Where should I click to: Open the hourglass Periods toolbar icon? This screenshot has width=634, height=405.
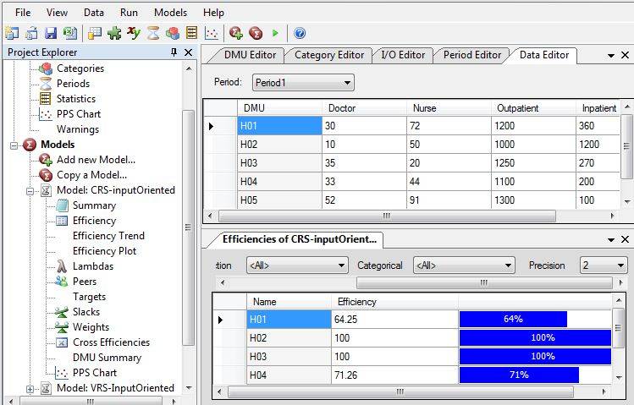point(153,33)
